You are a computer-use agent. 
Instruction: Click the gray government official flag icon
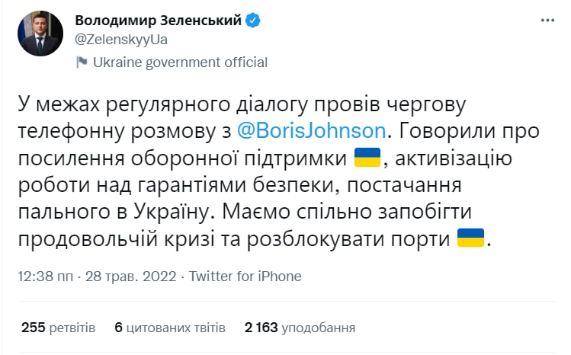(x=82, y=62)
